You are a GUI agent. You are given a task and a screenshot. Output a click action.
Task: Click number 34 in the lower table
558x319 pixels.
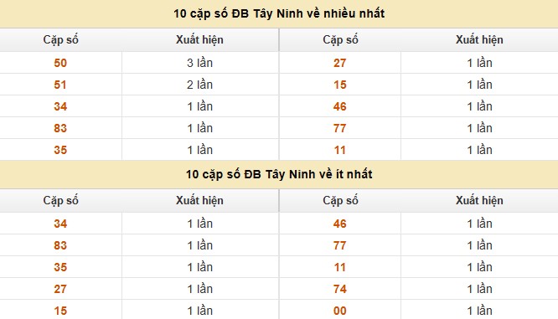60,224
